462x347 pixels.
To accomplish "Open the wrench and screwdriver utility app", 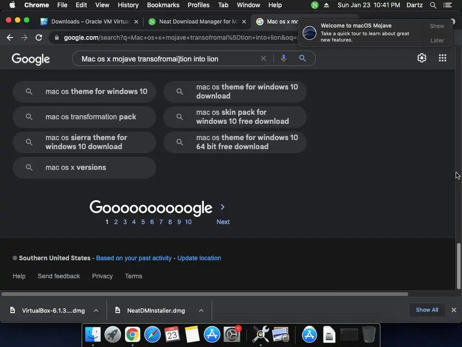I will pyautogui.click(x=261, y=335).
